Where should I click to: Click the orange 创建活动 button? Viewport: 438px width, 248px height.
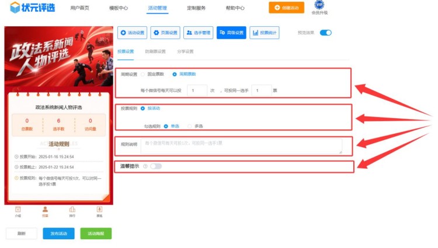click(286, 8)
